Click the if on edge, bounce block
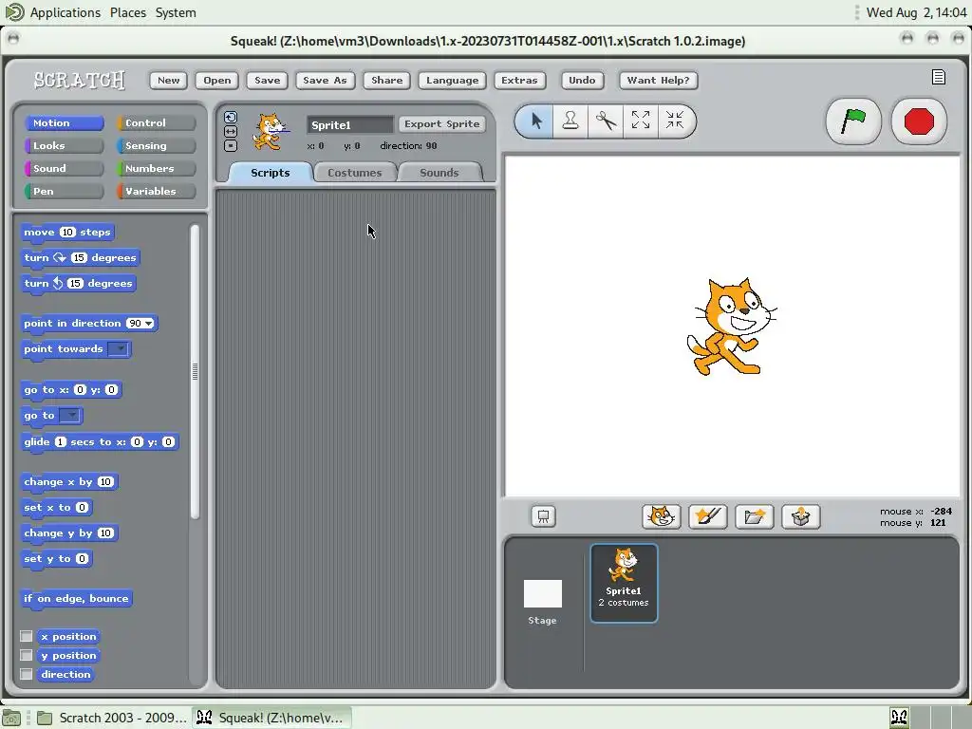This screenshot has height=729, width=972. (76, 599)
